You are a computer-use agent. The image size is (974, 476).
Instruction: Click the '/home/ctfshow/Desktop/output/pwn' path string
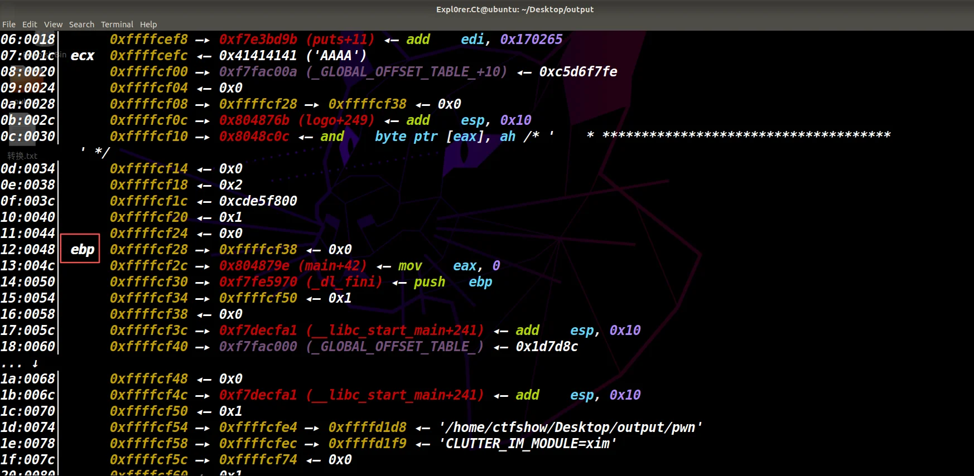tap(570, 428)
